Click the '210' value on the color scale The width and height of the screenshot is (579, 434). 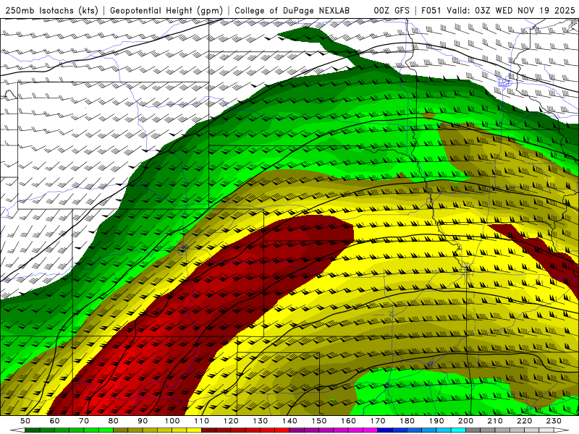tap(495, 421)
